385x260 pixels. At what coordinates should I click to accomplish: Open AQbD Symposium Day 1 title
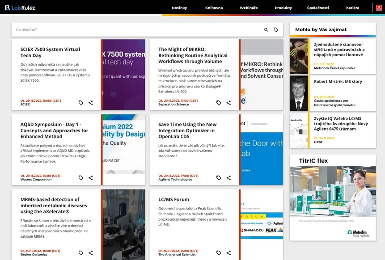click(54, 130)
